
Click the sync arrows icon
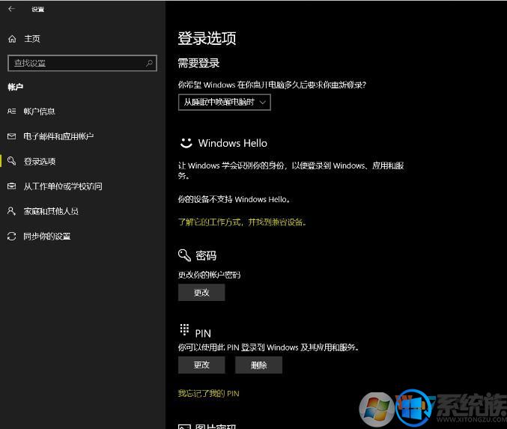point(12,237)
